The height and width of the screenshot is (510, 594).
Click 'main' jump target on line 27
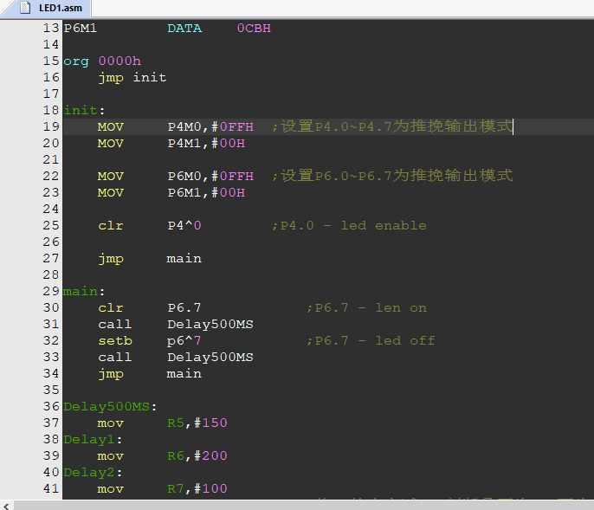point(184,259)
